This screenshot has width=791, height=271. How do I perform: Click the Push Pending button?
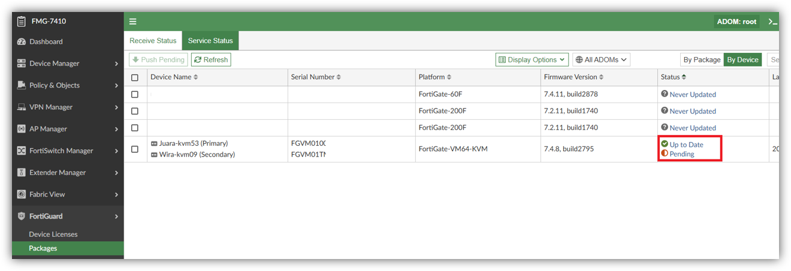(159, 60)
